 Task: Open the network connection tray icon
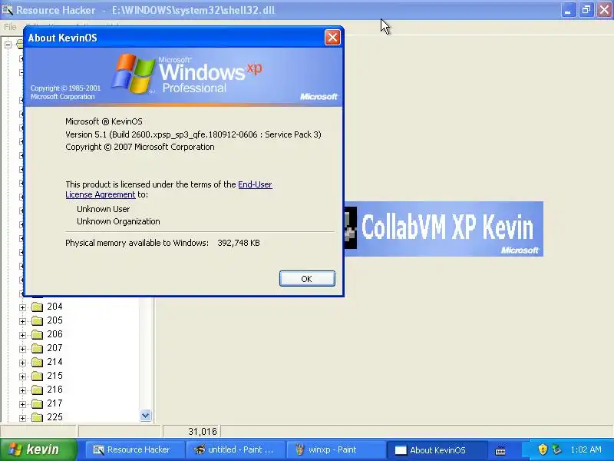click(556, 449)
